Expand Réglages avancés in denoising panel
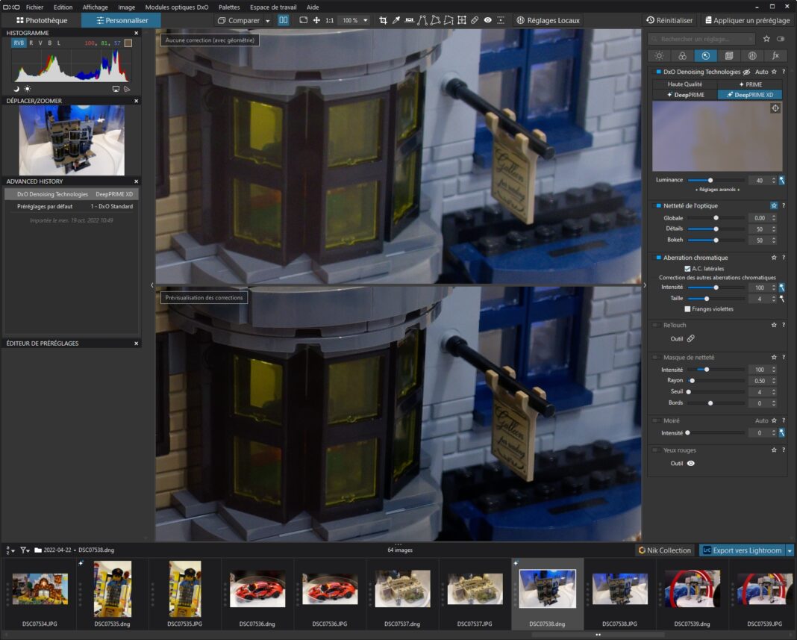This screenshot has width=797, height=640. tap(717, 190)
